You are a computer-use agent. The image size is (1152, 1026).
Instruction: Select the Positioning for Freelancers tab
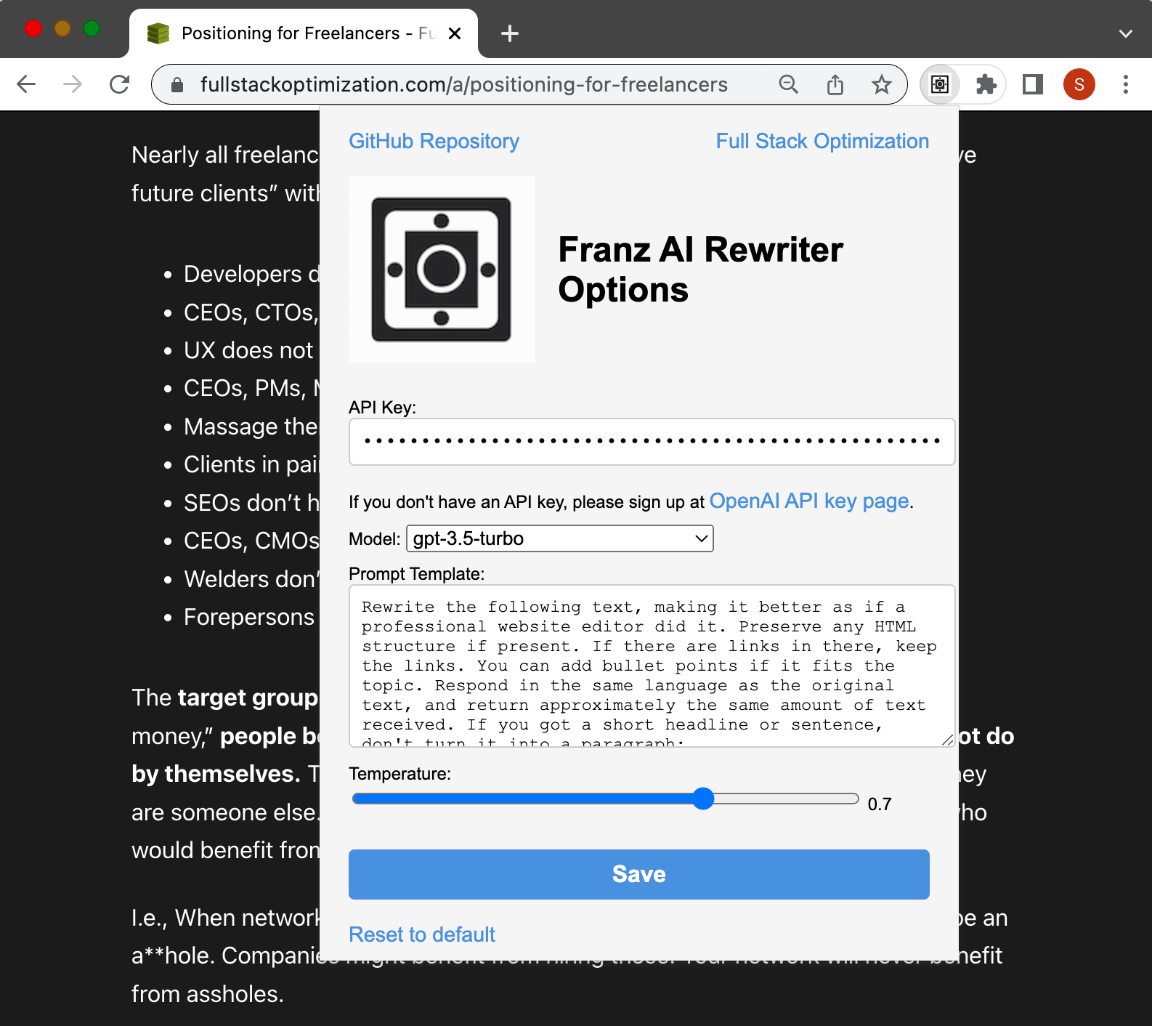[x=304, y=33]
